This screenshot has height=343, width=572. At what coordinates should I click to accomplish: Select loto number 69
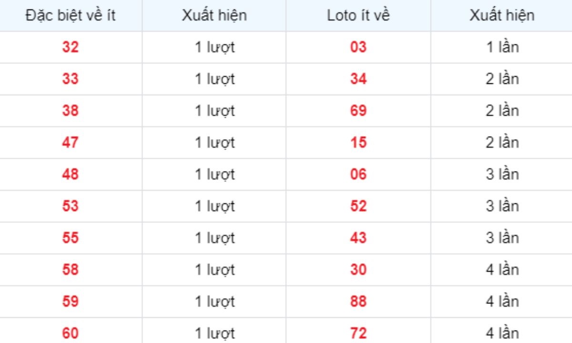[358, 111]
